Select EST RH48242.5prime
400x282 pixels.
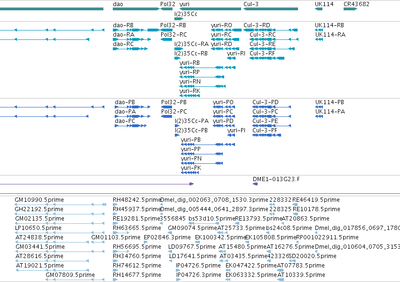(x=116, y=205)
